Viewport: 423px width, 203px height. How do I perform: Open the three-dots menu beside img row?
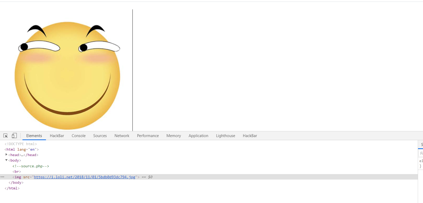pos(2,177)
